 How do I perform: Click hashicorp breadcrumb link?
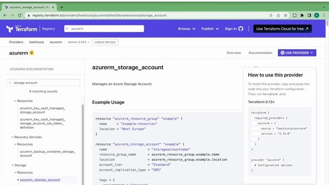[36, 42]
